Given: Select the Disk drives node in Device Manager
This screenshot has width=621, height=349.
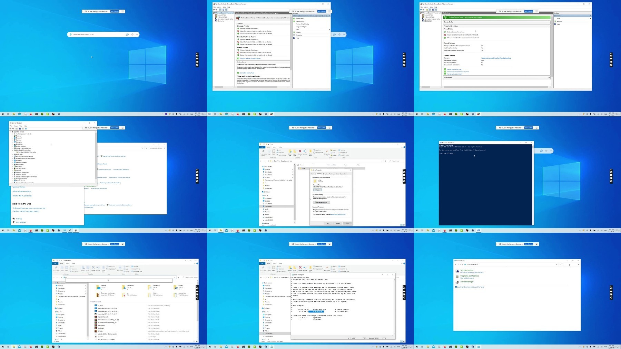Looking at the screenshot, I should pyautogui.click(x=19, y=144).
